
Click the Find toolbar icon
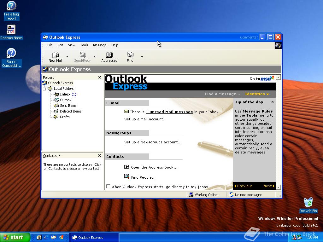pyautogui.click(x=130, y=55)
